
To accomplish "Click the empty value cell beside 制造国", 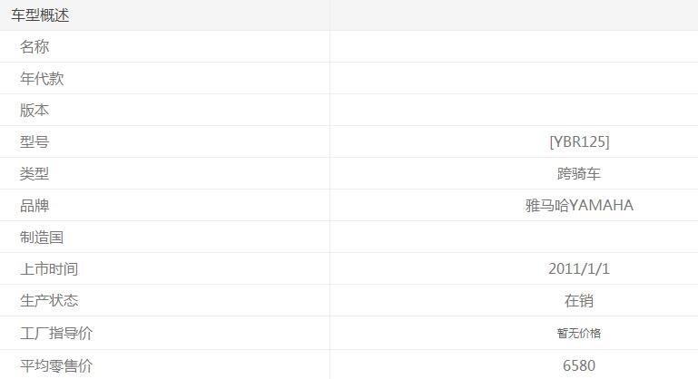I will pyautogui.click(x=514, y=238).
